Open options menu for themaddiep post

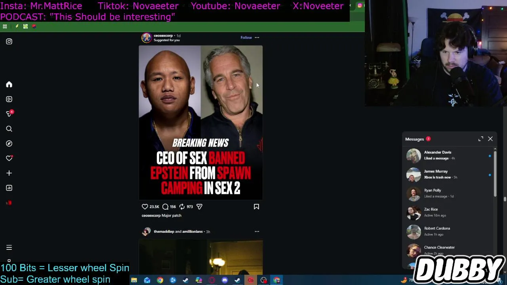click(x=257, y=232)
